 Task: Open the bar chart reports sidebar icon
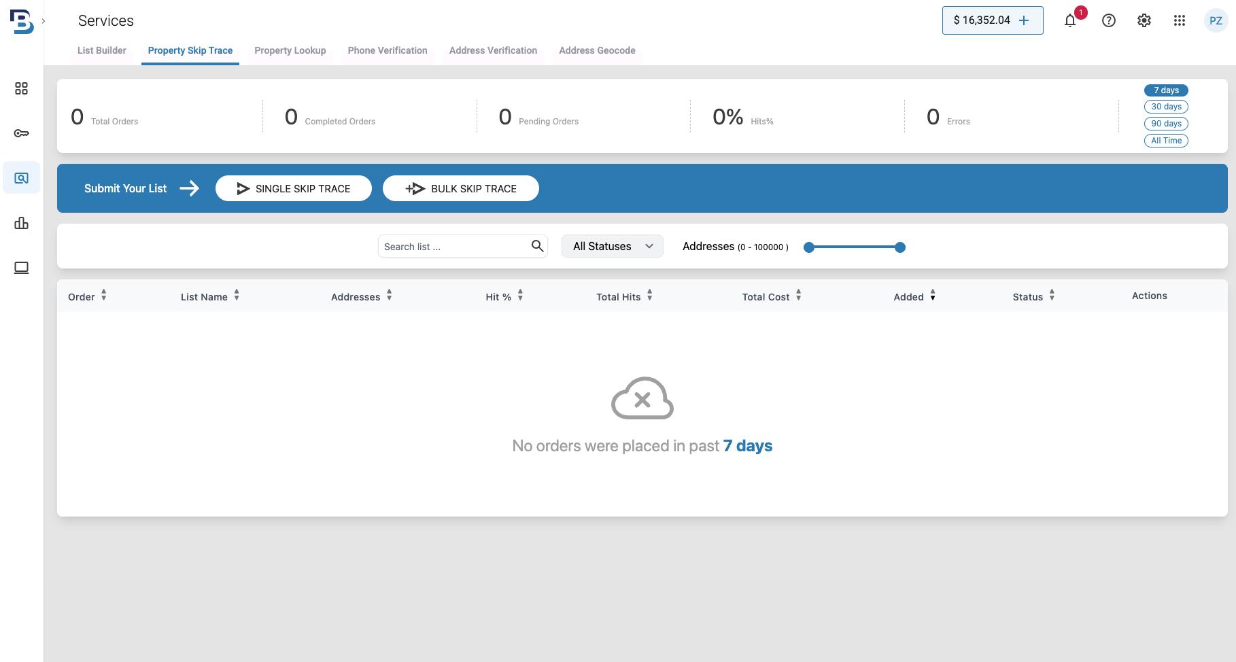pyautogui.click(x=21, y=223)
